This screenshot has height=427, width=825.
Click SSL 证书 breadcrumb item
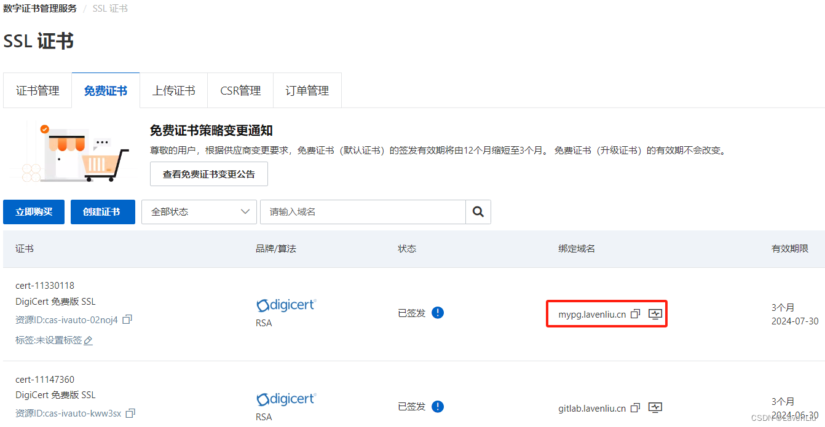point(110,9)
